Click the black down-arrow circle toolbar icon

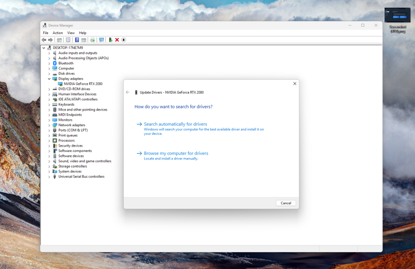tap(124, 40)
